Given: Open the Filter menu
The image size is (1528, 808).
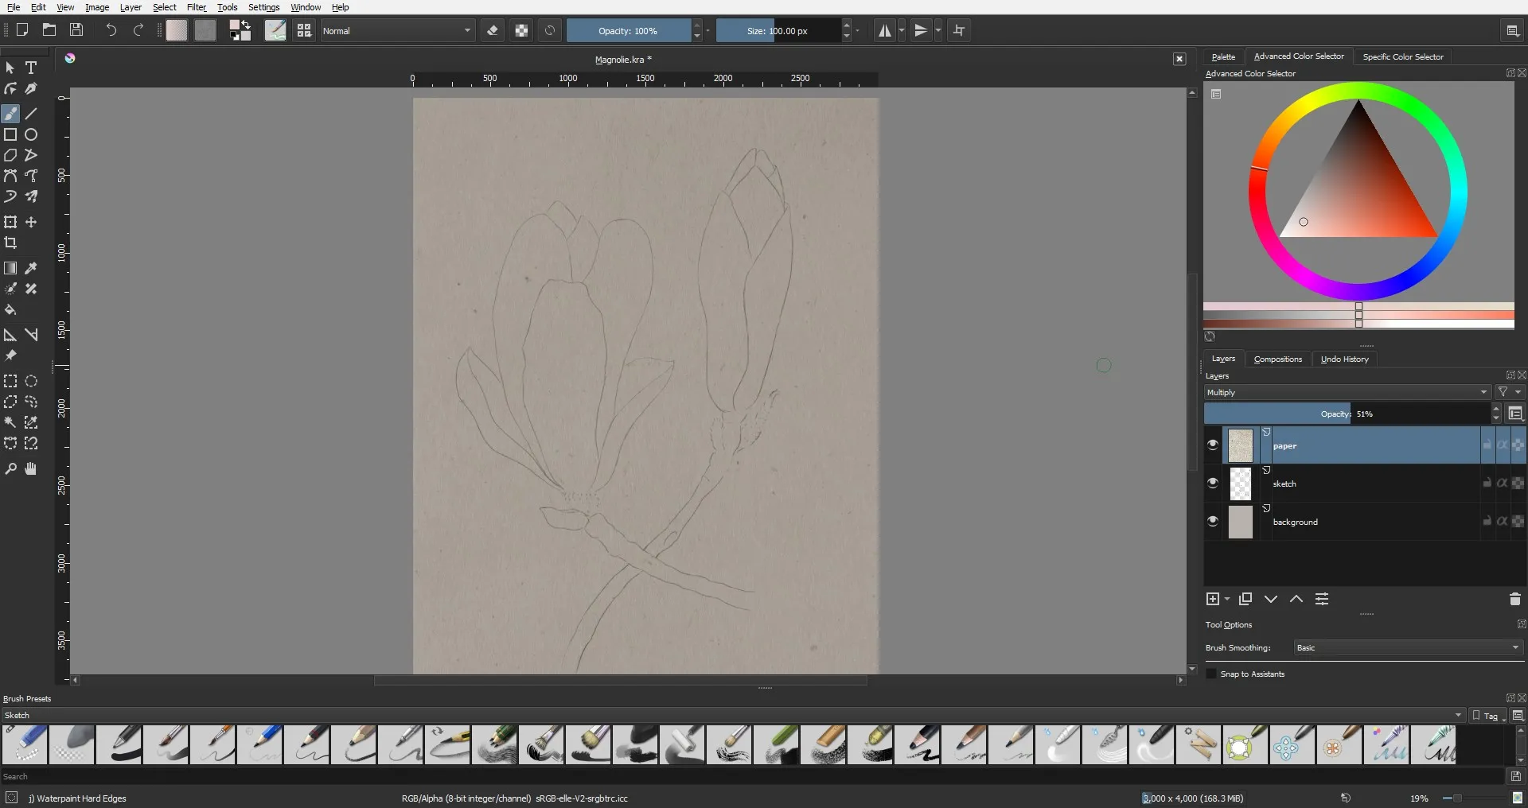Looking at the screenshot, I should 196,7.
